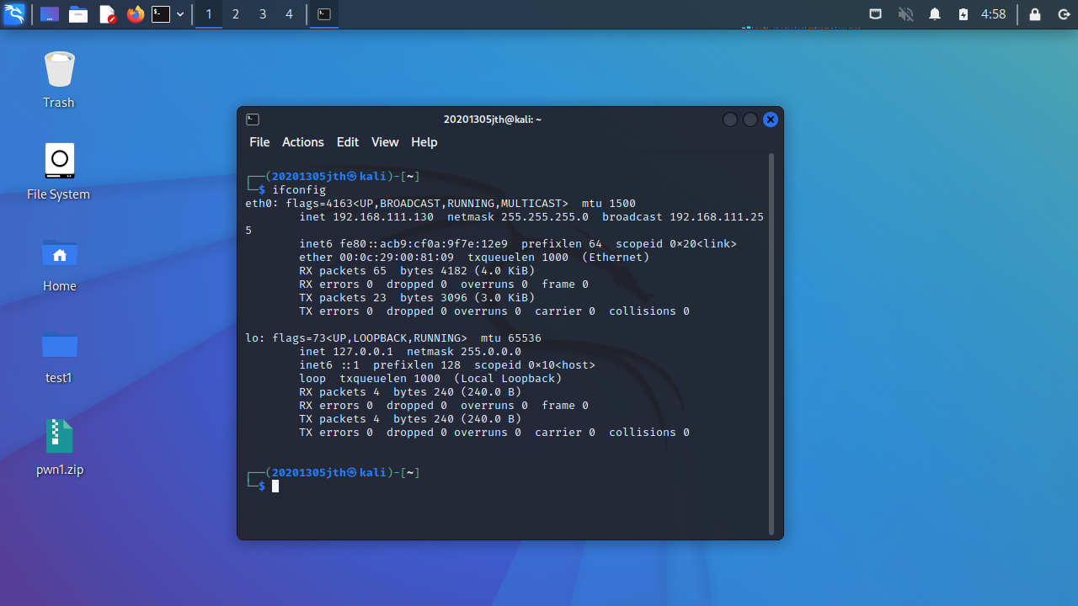
Task: Click the terminal vertical scrollbar
Action: 771,344
